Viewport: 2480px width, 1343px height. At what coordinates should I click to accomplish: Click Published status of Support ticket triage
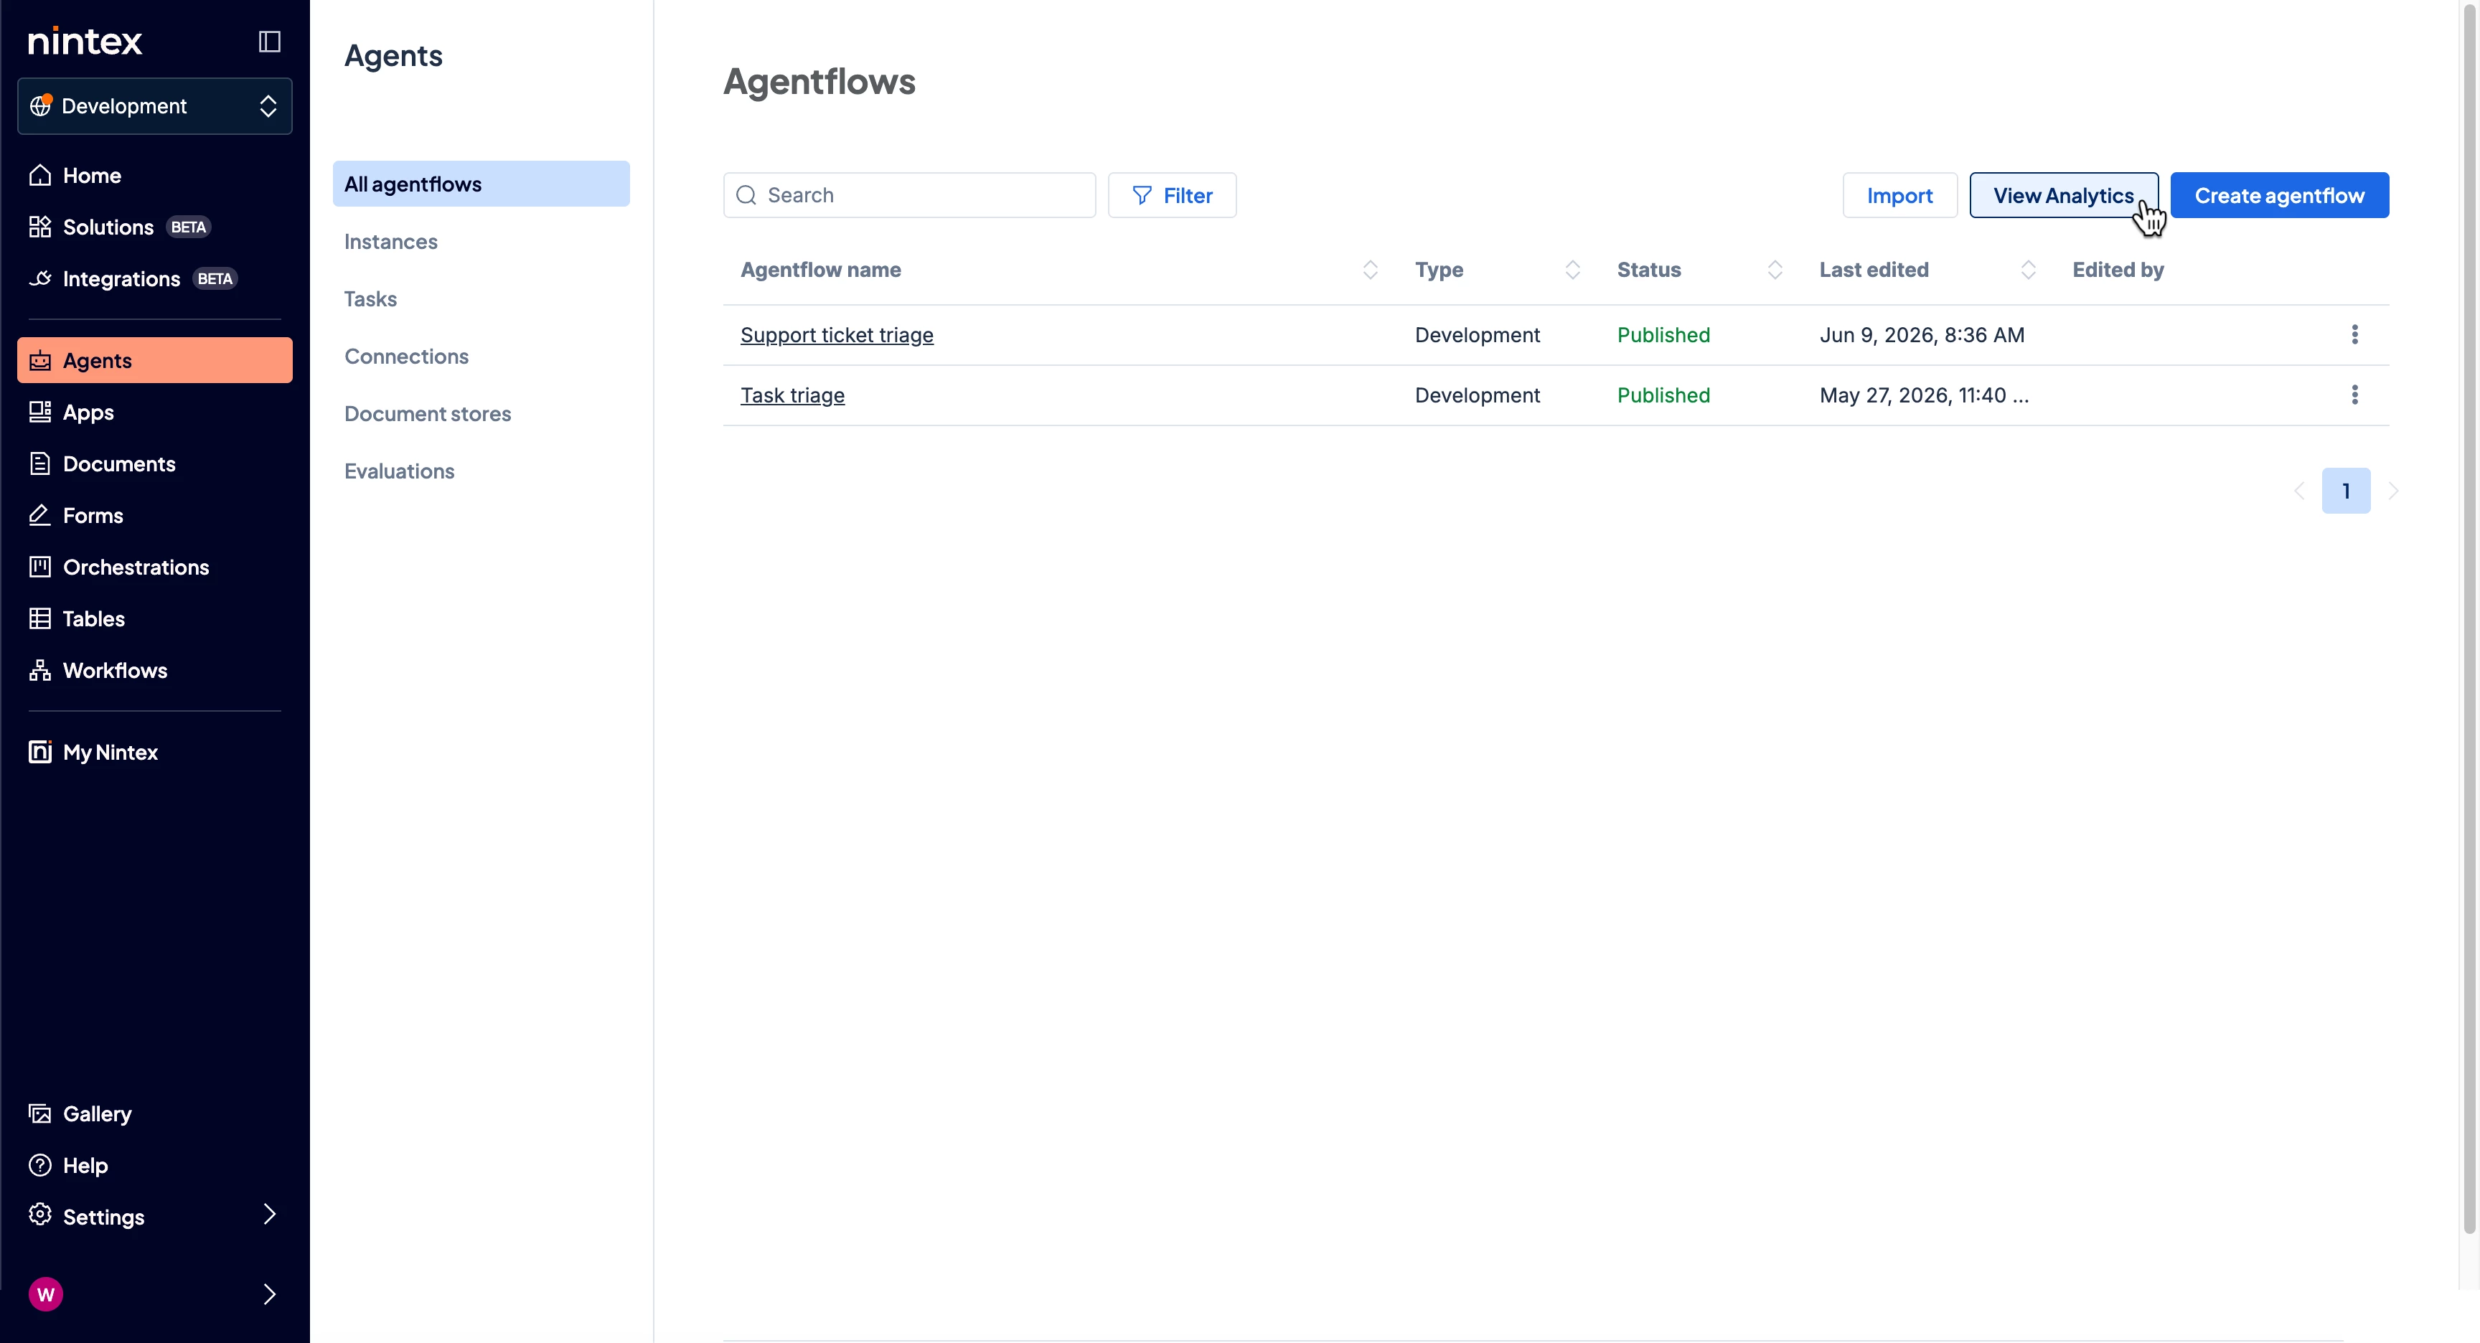1663,335
